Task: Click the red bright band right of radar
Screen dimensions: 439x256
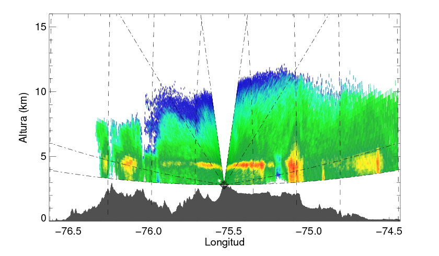Action: point(248,165)
